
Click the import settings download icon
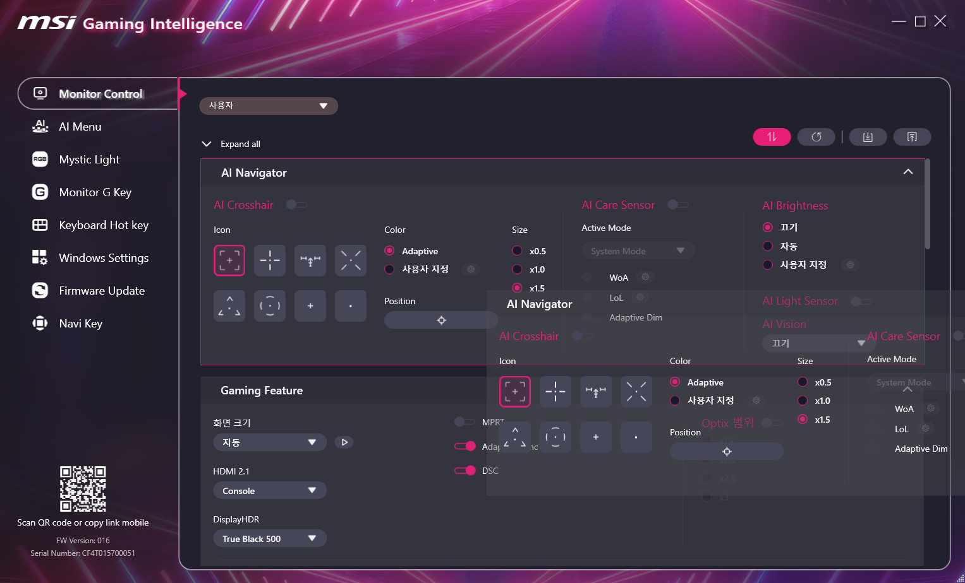(x=868, y=137)
